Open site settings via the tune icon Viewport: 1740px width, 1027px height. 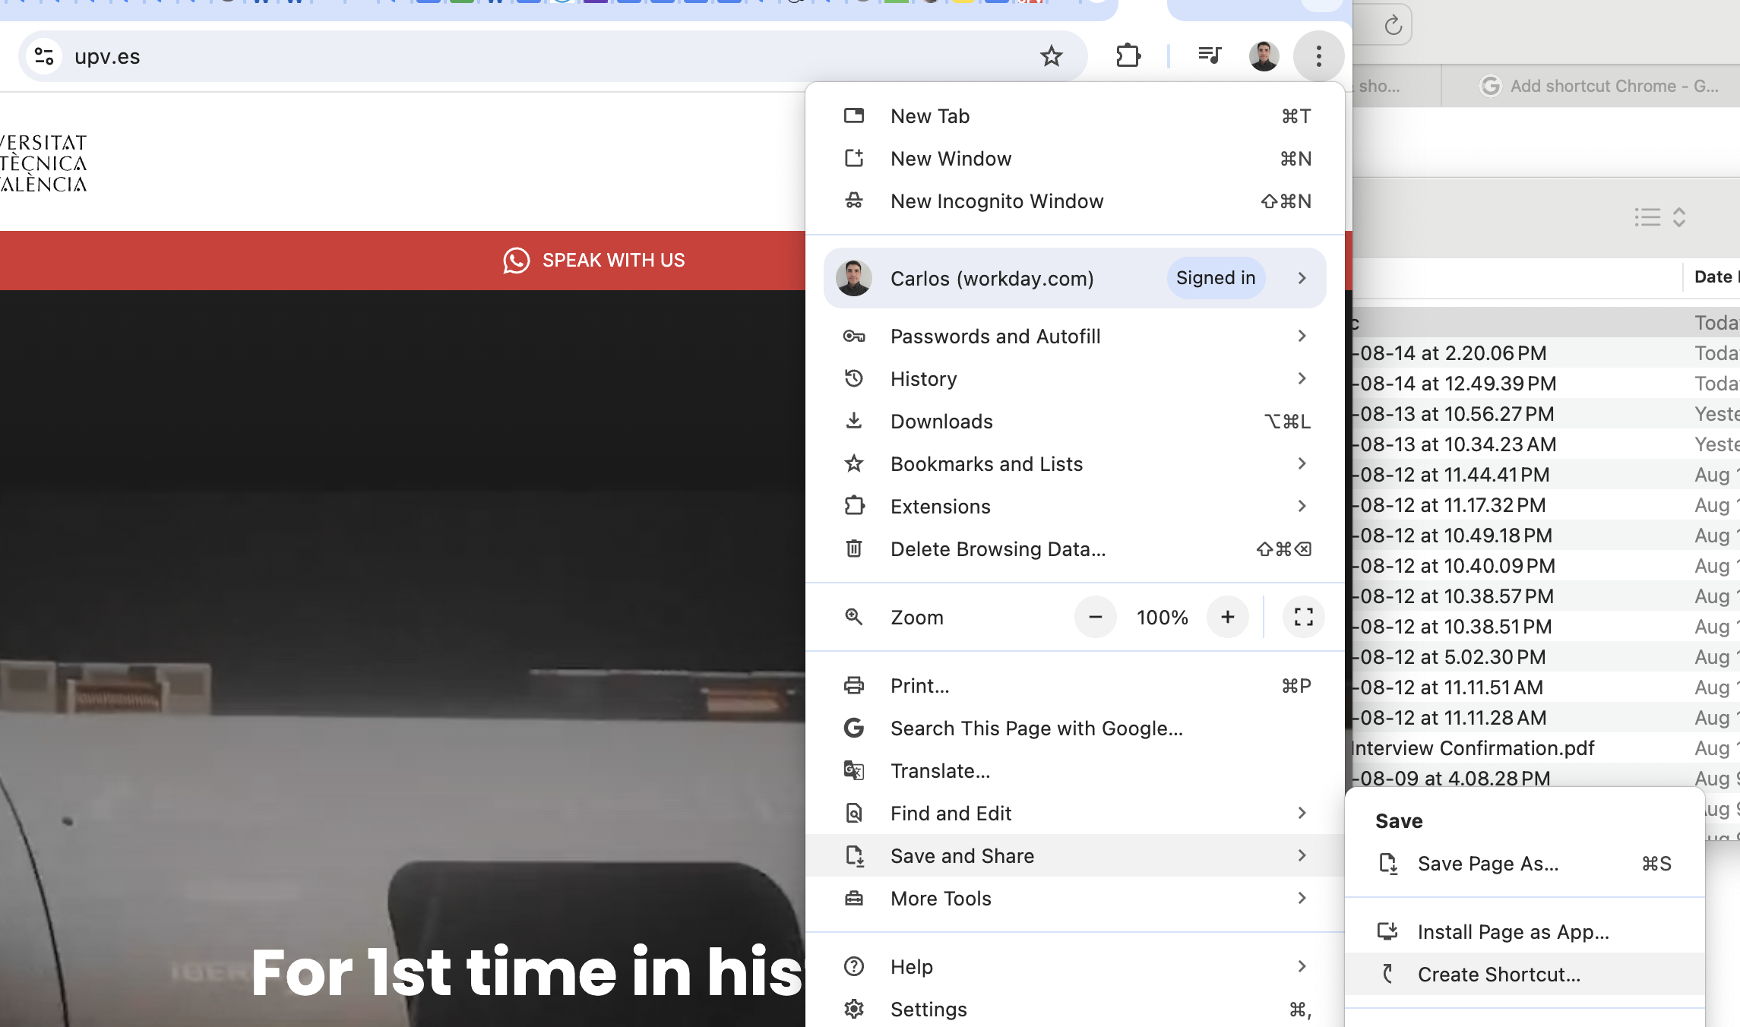tap(43, 55)
